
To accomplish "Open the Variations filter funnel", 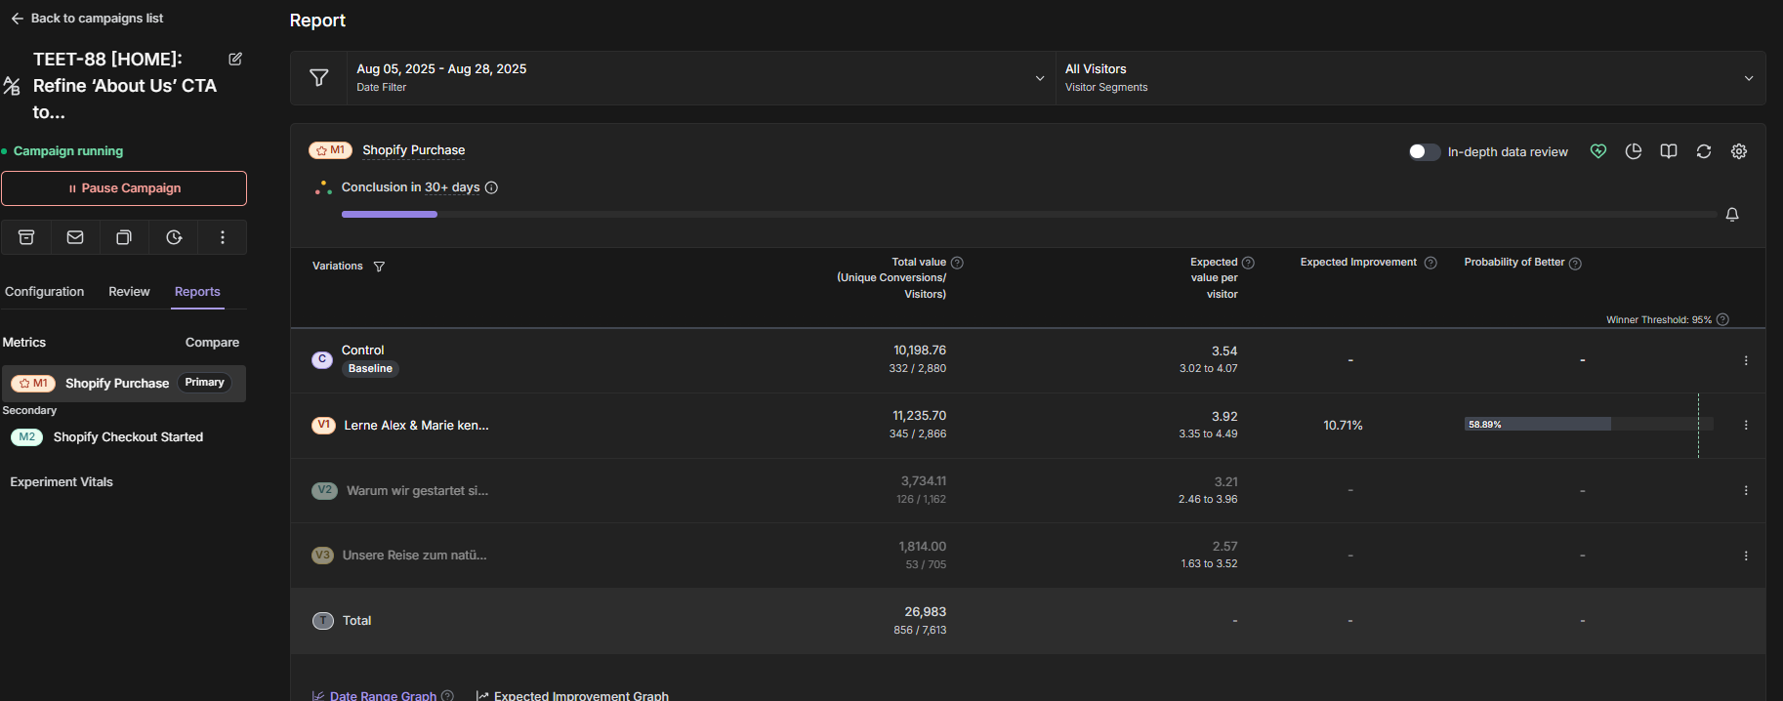I will tap(379, 267).
